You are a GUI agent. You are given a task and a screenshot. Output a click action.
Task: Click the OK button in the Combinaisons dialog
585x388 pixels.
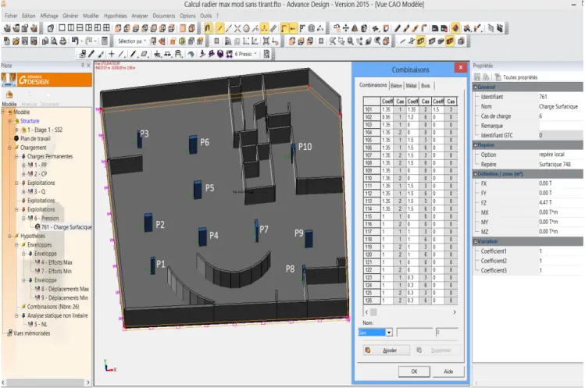tap(414, 372)
